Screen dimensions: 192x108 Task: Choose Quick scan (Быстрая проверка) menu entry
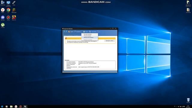coord(90,34)
